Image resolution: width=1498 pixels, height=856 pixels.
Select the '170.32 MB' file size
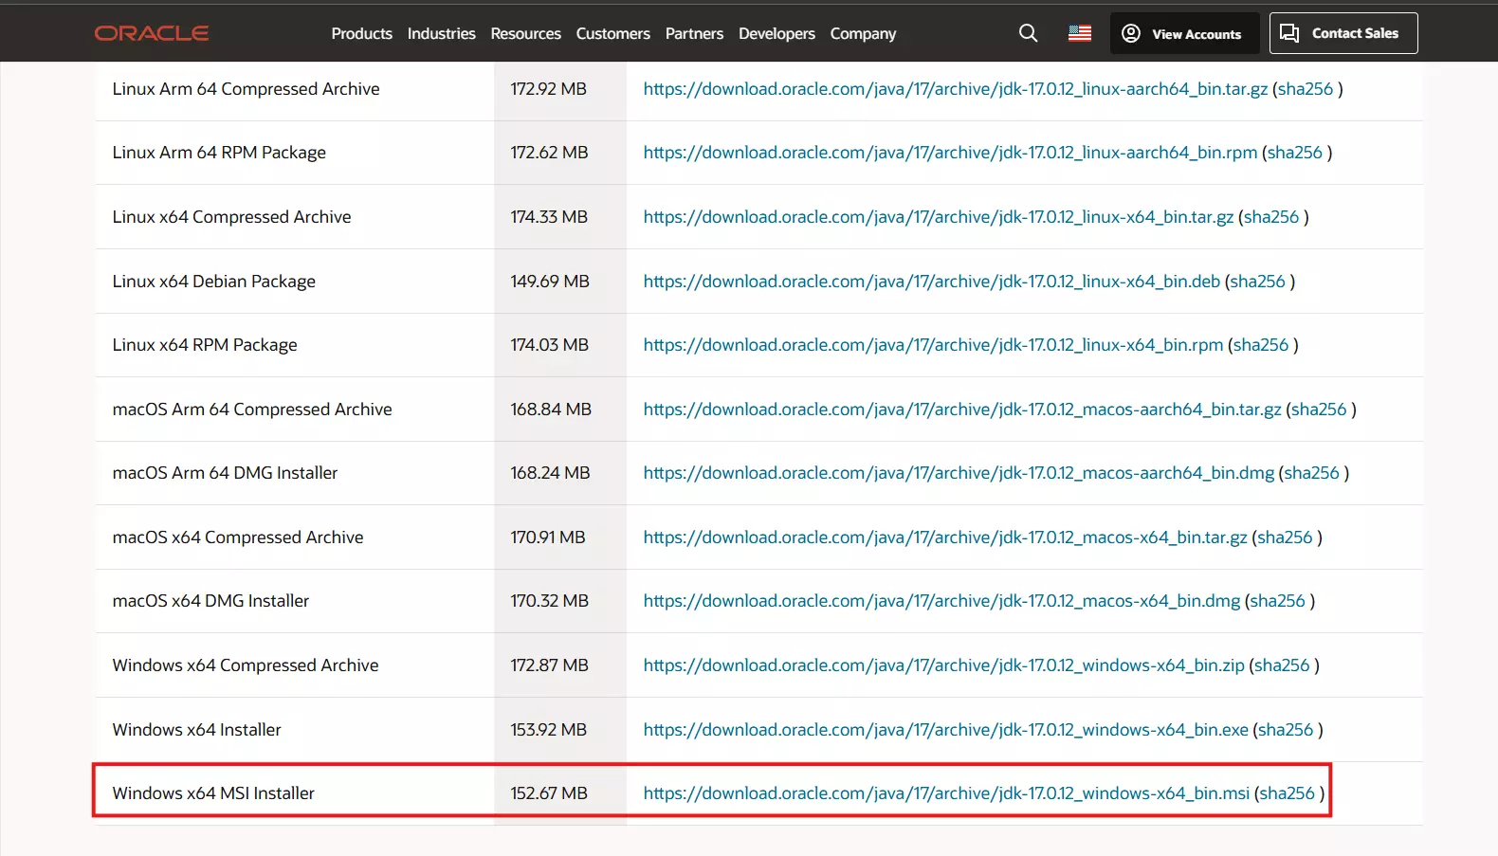(550, 601)
